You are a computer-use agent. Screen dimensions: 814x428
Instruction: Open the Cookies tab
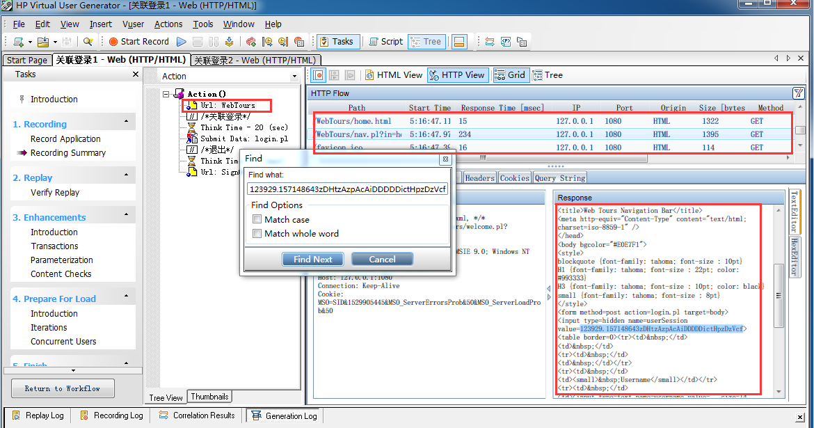point(514,178)
